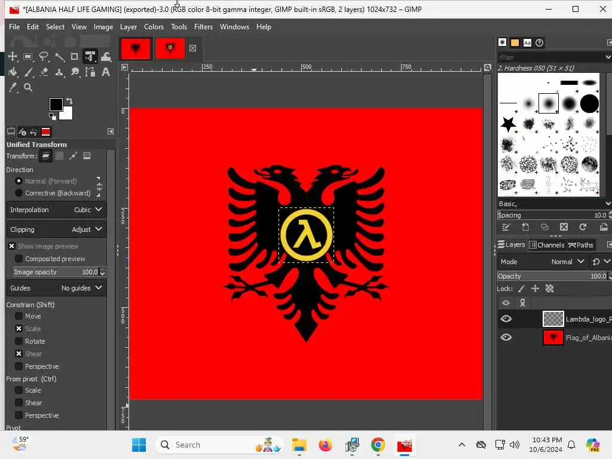The image size is (612, 459).
Task: Select the Paths tool
Action: click(x=90, y=72)
